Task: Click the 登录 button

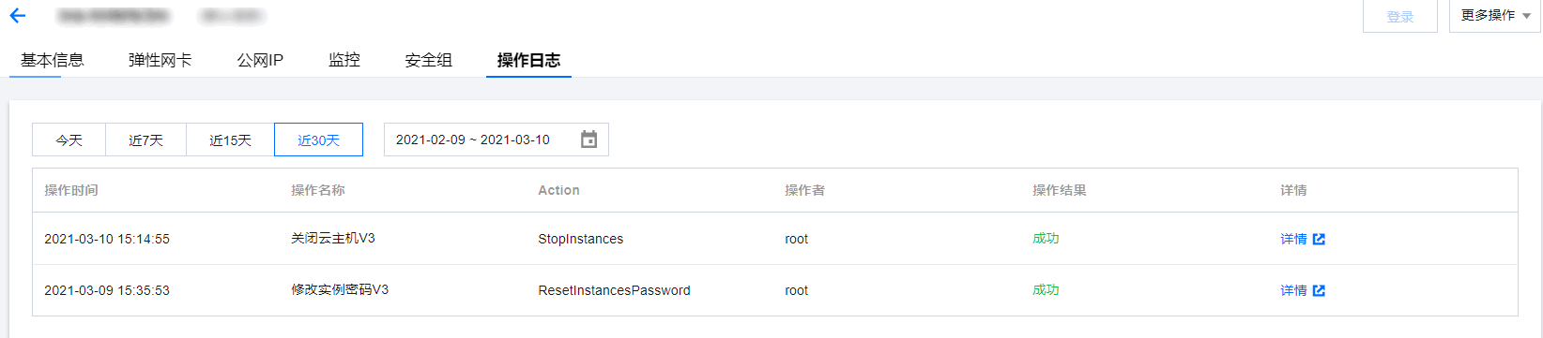Action: tap(1400, 16)
